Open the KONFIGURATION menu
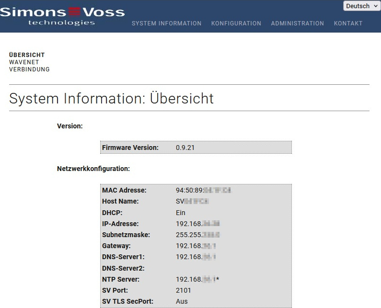 [x=236, y=23]
